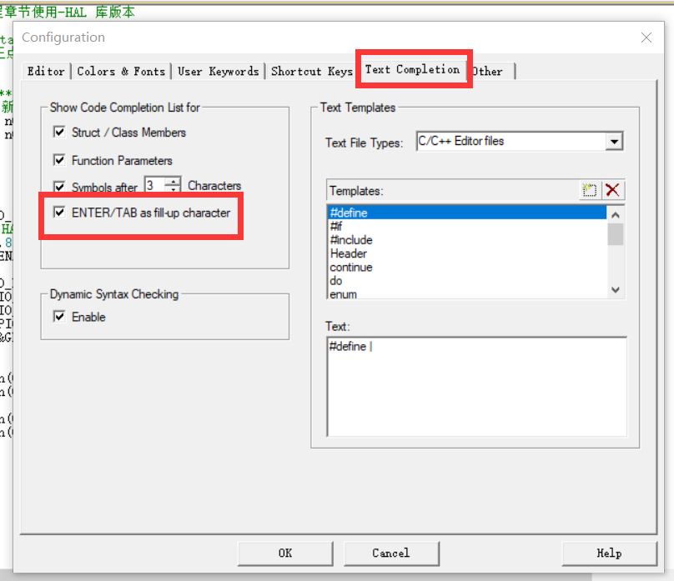Image resolution: width=674 pixels, height=581 pixels.
Task: Delete the selected template
Action: [612, 190]
